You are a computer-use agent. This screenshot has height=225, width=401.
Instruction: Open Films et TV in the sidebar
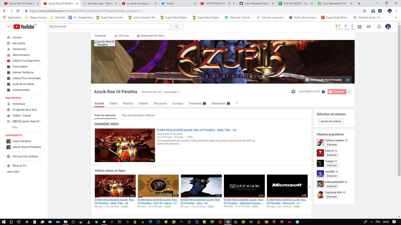19,166
